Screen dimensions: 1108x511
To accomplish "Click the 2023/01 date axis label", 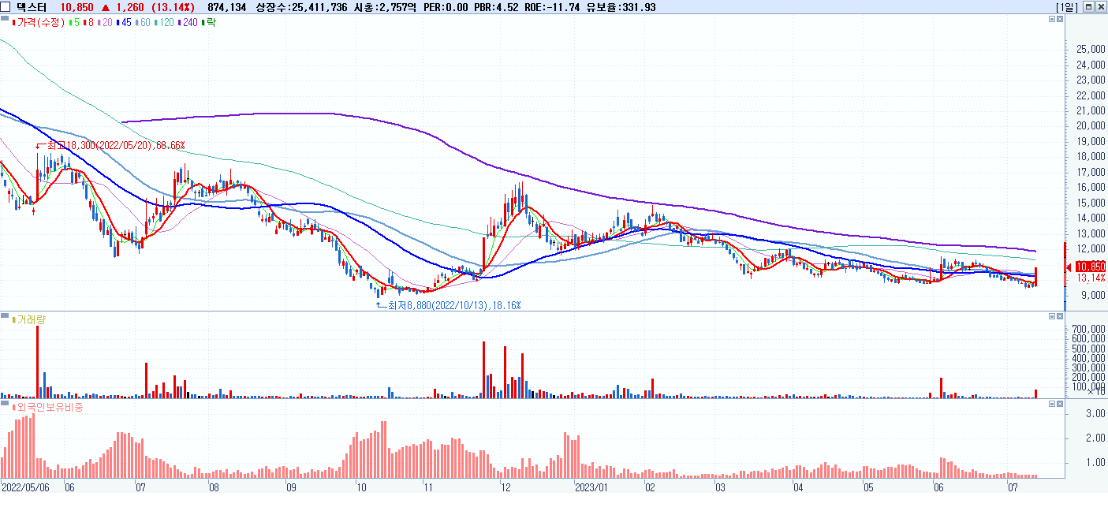I will 591,487.
